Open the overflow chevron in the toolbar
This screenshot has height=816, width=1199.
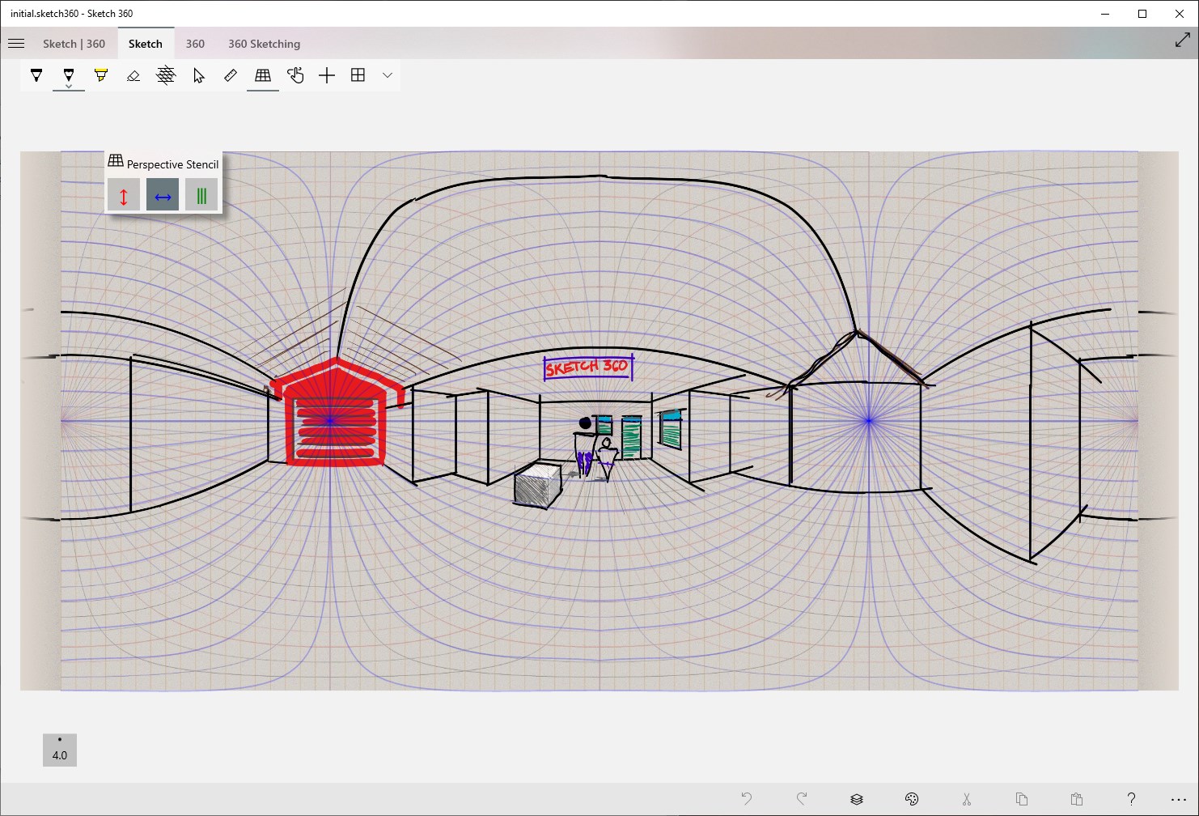(x=387, y=75)
